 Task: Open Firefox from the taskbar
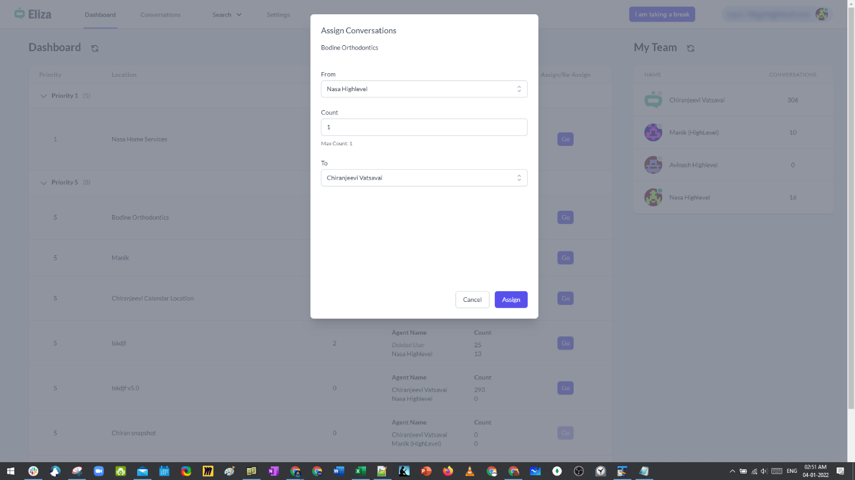coord(448,471)
